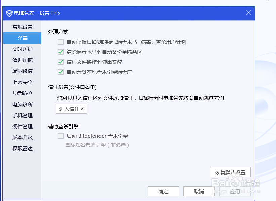Image resolution: width=276 pixels, height=201 pixels.
Task: Click the 您可以进入信任区 description text
Action: click(x=141, y=98)
